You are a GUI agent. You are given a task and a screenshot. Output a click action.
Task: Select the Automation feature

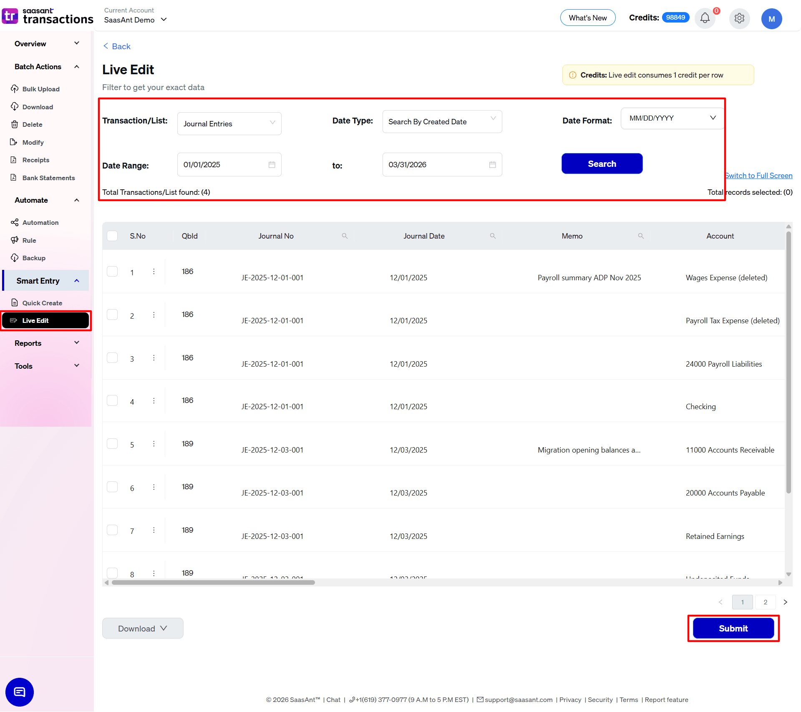click(40, 222)
